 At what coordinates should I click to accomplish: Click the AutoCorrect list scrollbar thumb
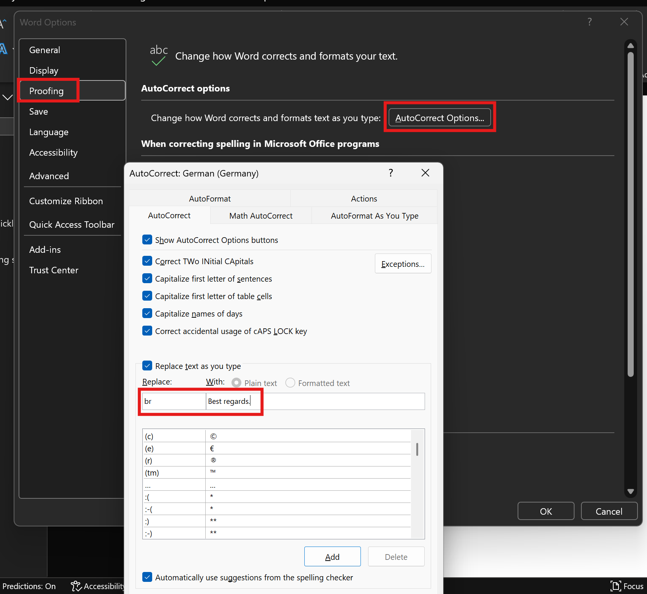pos(417,449)
